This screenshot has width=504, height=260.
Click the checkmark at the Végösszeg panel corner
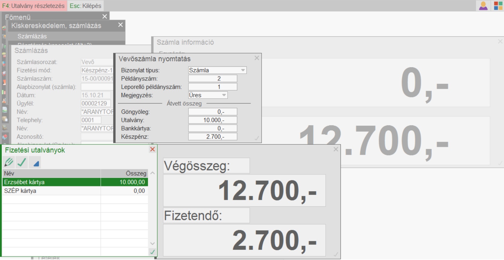336,255
